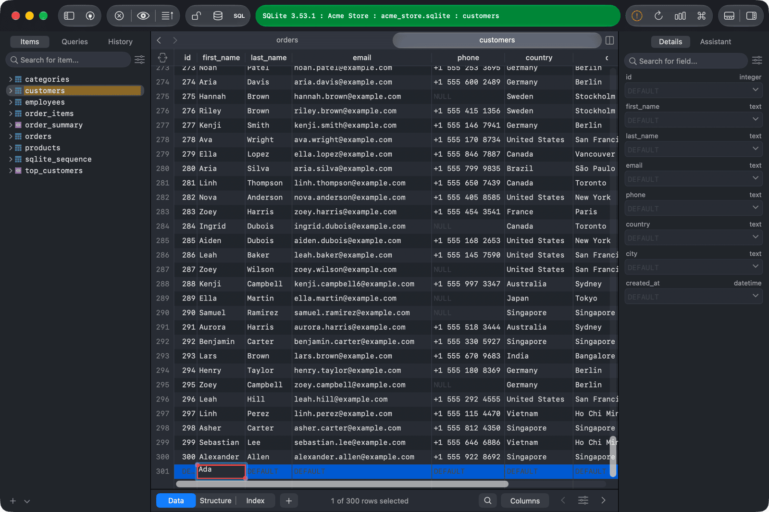Switch to the Assistant panel tab
The width and height of the screenshot is (769, 512).
(x=715, y=42)
